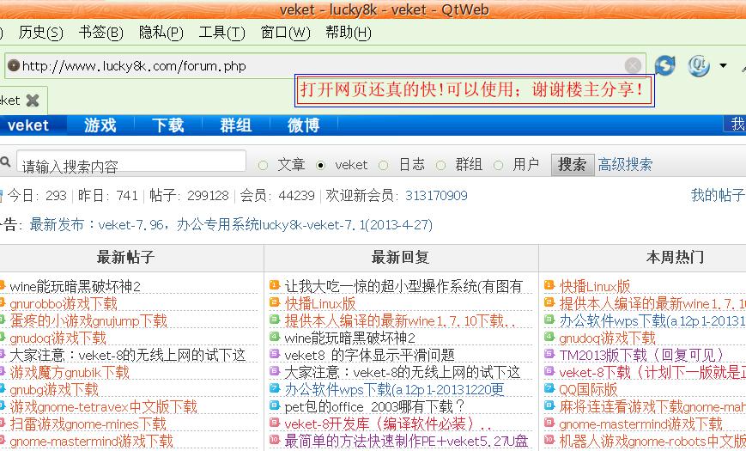Image resolution: width=746 pixels, height=451 pixels.
Task: Select the 文章 radio button
Action: pos(263,165)
